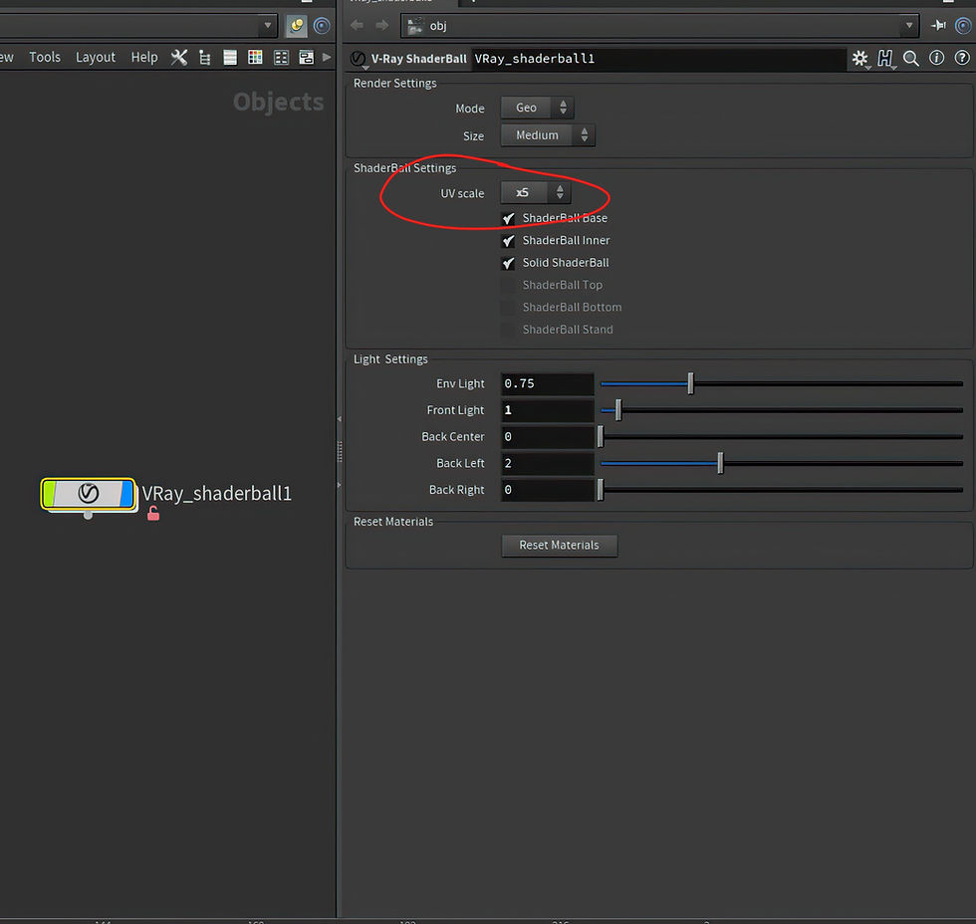Pin the parameter pane
The image size is (976, 924).
click(x=938, y=25)
